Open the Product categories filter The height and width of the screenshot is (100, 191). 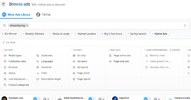pyautogui.click(x=16, y=85)
